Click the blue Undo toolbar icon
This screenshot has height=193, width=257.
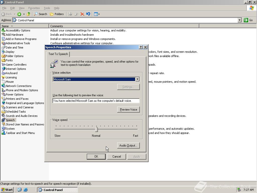tap(88, 14)
